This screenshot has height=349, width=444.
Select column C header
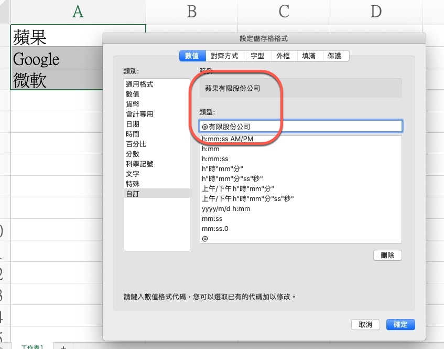pos(284,12)
